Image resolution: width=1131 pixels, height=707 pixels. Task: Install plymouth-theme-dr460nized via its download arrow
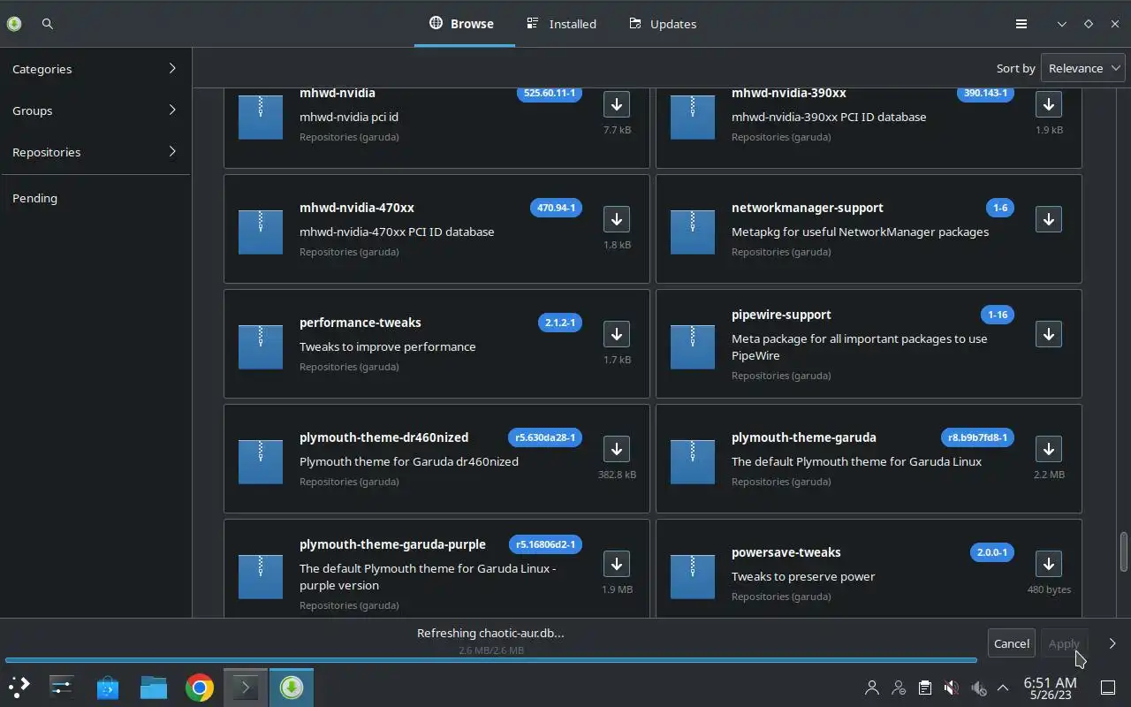click(616, 449)
